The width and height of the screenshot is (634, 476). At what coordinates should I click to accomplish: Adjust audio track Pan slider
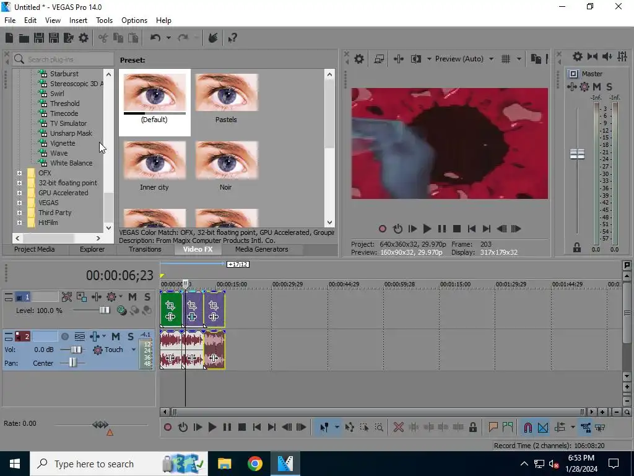72,363
